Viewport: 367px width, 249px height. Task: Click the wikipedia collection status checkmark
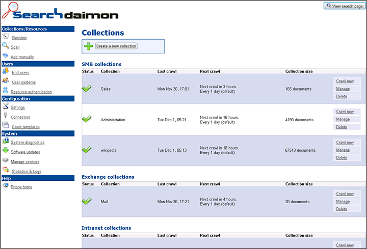pos(87,150)
